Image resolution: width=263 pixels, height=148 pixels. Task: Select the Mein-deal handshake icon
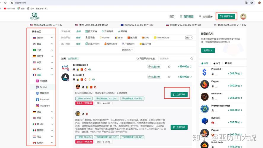pyautogui.click(x=205, y=96)
